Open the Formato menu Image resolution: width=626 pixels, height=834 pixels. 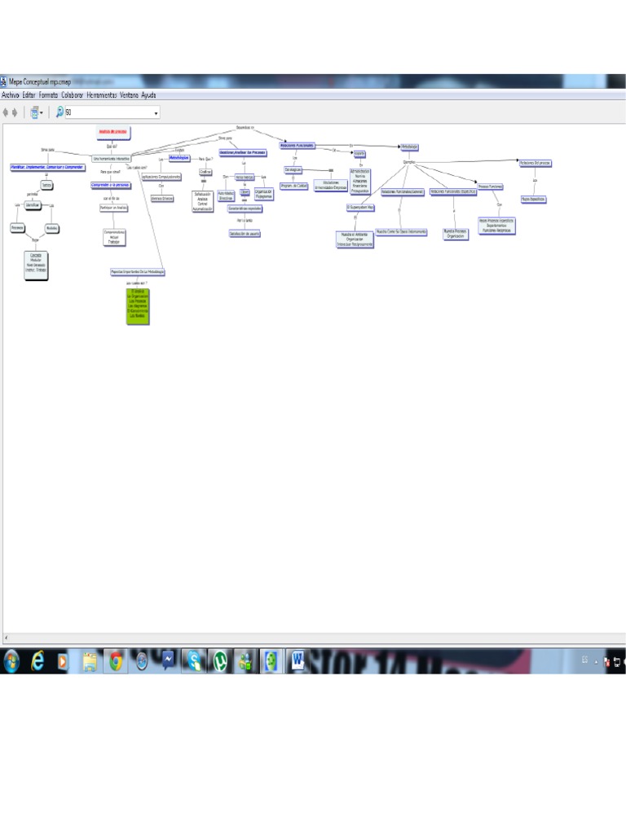[48, 95]
